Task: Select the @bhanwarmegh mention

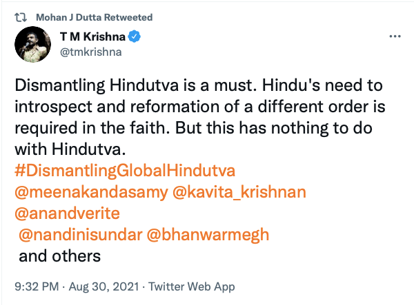Action: point(208,234)
